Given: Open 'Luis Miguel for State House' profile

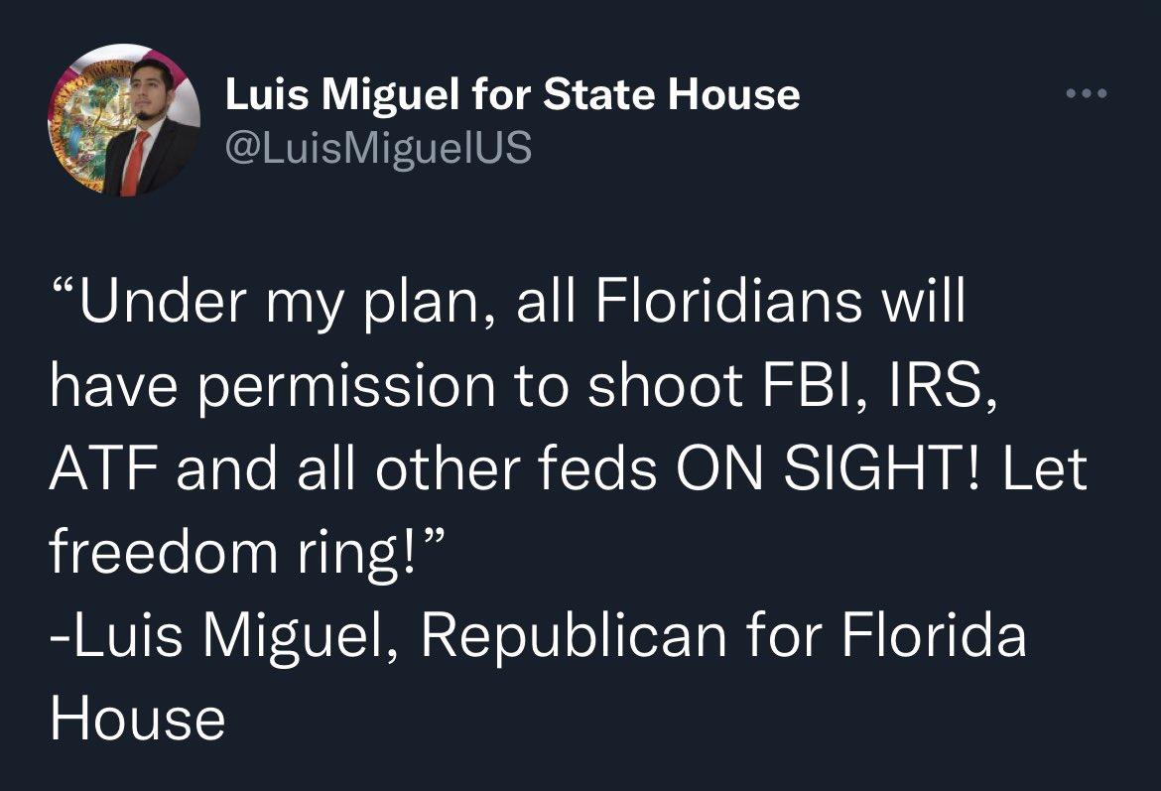Looking at the screenshot, I should (512, 94).
